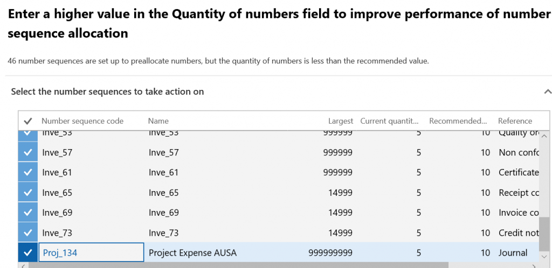Untick the Proj_134 row checkbox
Image resolution: width=552 pixels, height=268 pixels.
click(28, 253)
